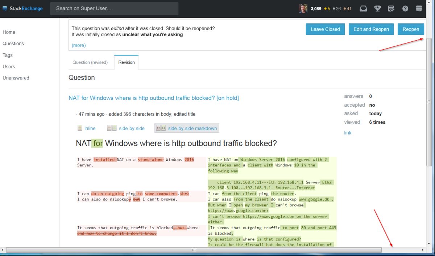Screen dimensions: 435x256
Task: Open Questions in sidebar
Action: point(13,44)
